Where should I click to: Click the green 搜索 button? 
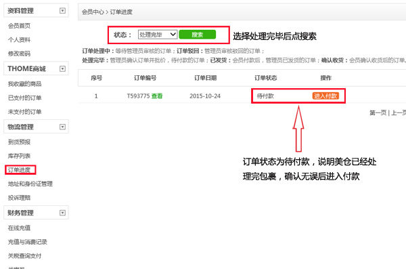198,35
